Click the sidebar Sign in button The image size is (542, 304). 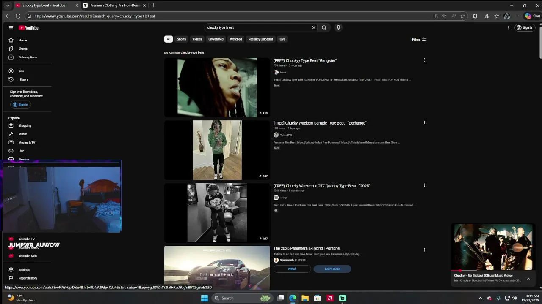tap(20, 104)
